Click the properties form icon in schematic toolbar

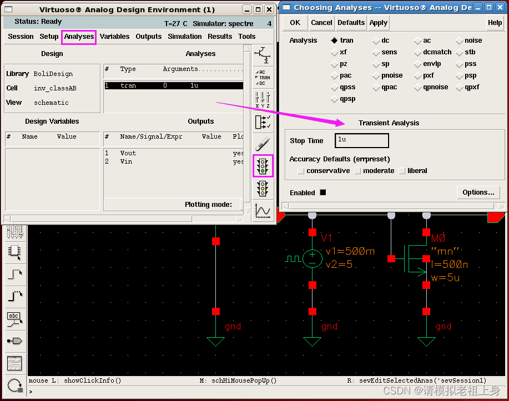point(15,363)
